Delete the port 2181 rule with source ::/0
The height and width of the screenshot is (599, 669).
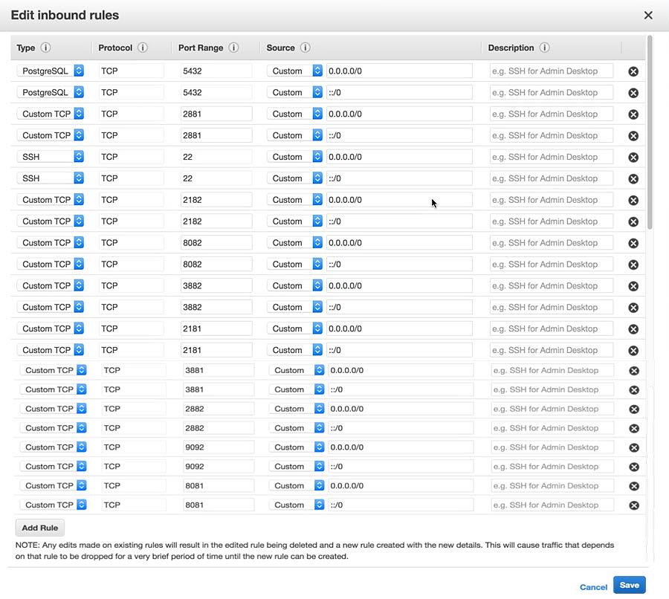[633, 350]
